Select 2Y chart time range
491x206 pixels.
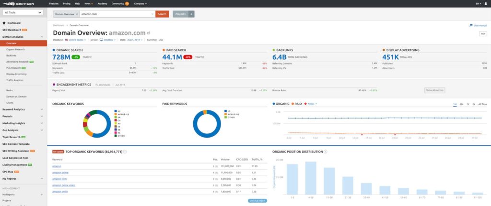point(473,104)
